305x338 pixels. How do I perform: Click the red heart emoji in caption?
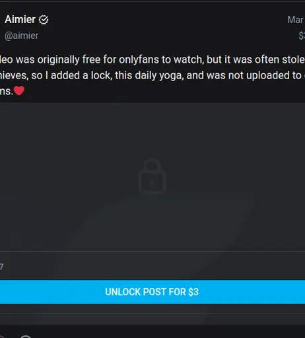(19, 91)
